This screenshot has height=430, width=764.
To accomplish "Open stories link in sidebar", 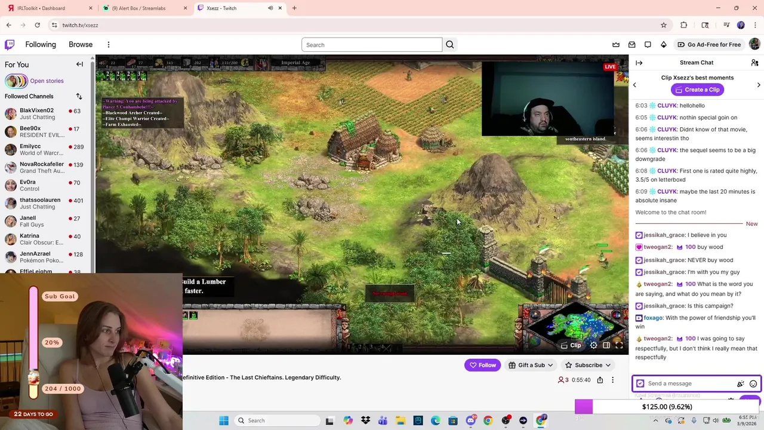I will tap(47, 81).
